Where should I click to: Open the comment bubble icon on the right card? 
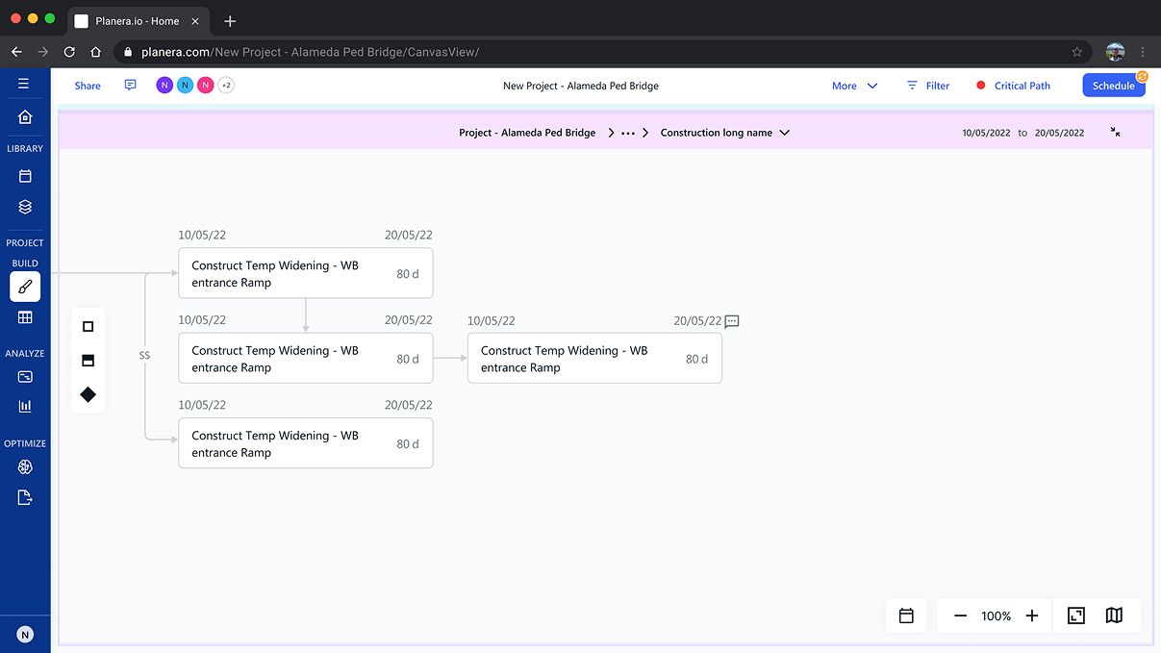tap(732, 321)
